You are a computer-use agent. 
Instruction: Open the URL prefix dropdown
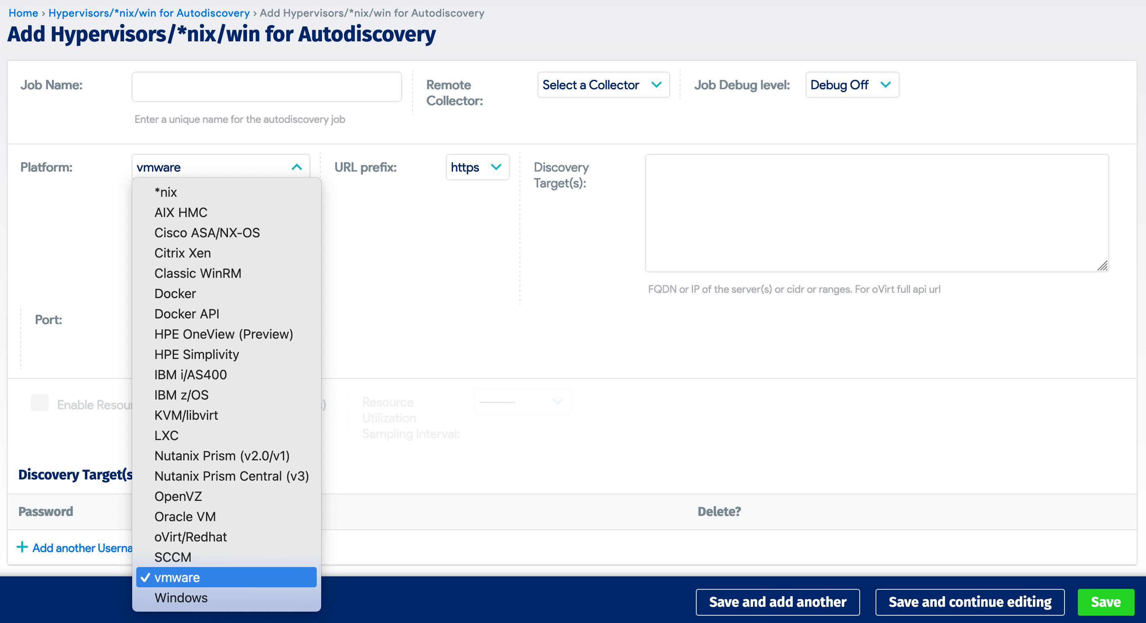point(478,168)
